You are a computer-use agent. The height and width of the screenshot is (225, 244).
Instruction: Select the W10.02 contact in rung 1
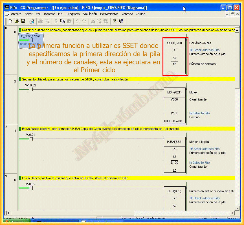click(31, 89)
